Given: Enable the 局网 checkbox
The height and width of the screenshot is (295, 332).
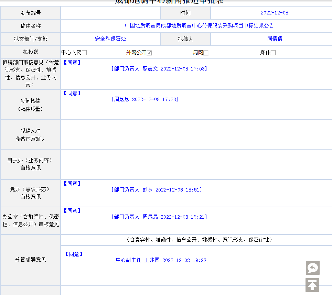Looking at the screenshot, I should pos(206,53).
